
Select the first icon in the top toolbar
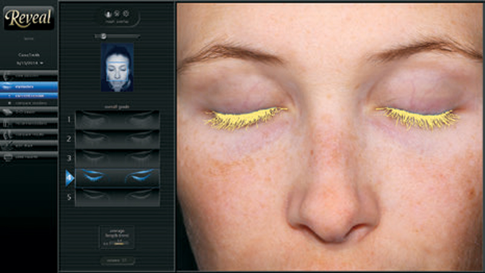[x=109, y=13]
